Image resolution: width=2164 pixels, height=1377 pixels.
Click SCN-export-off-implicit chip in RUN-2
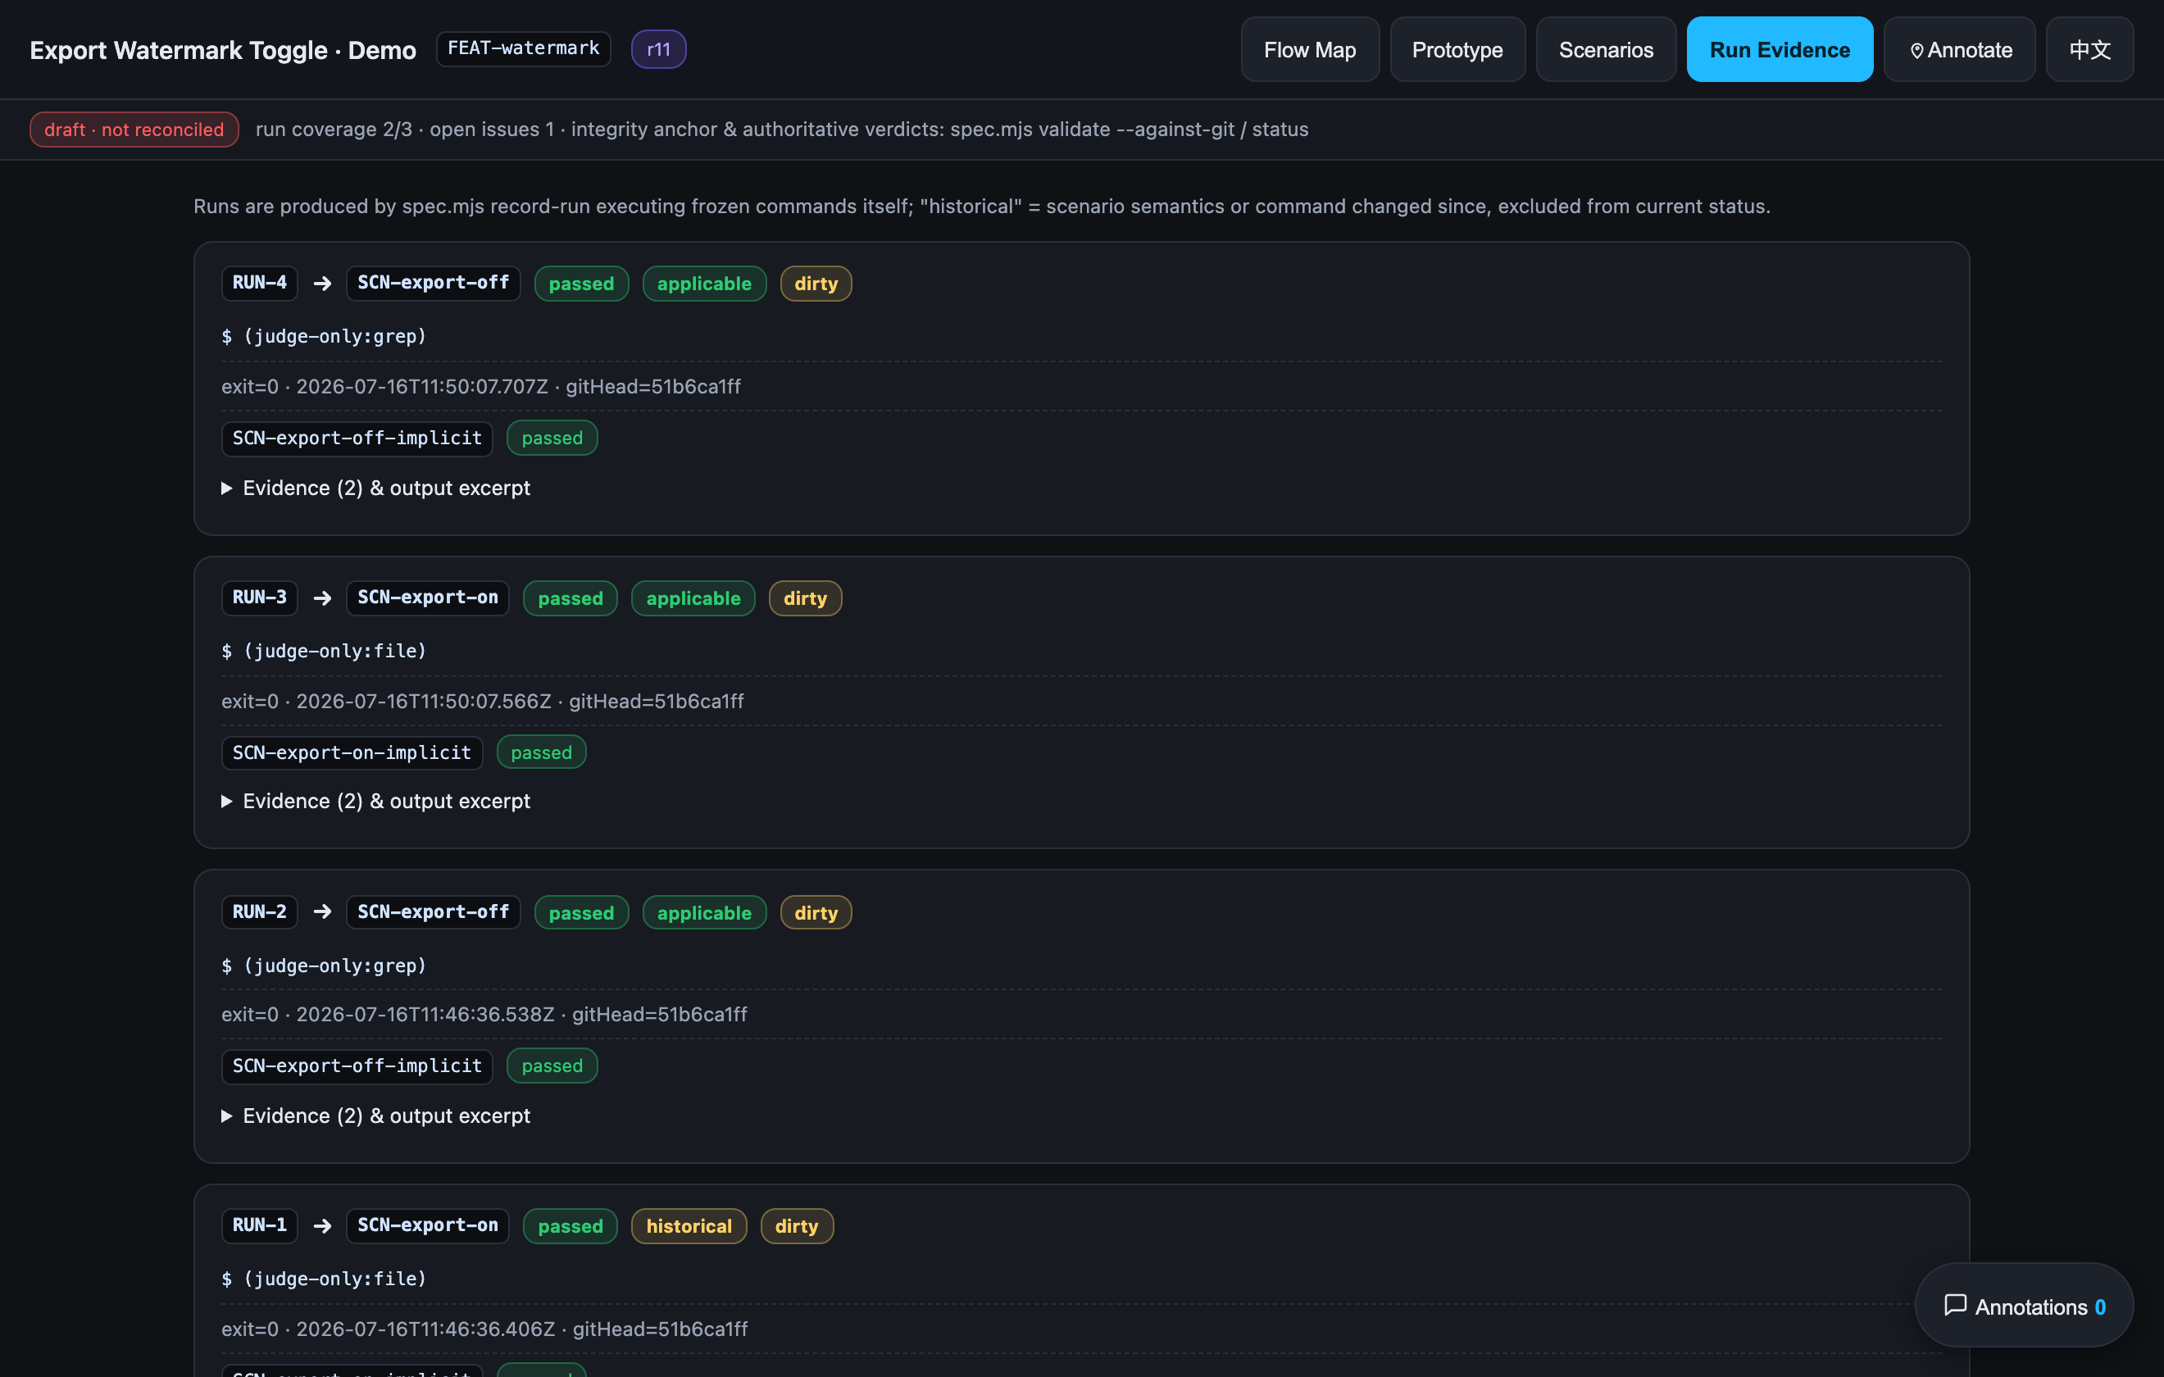(357, 1066)
